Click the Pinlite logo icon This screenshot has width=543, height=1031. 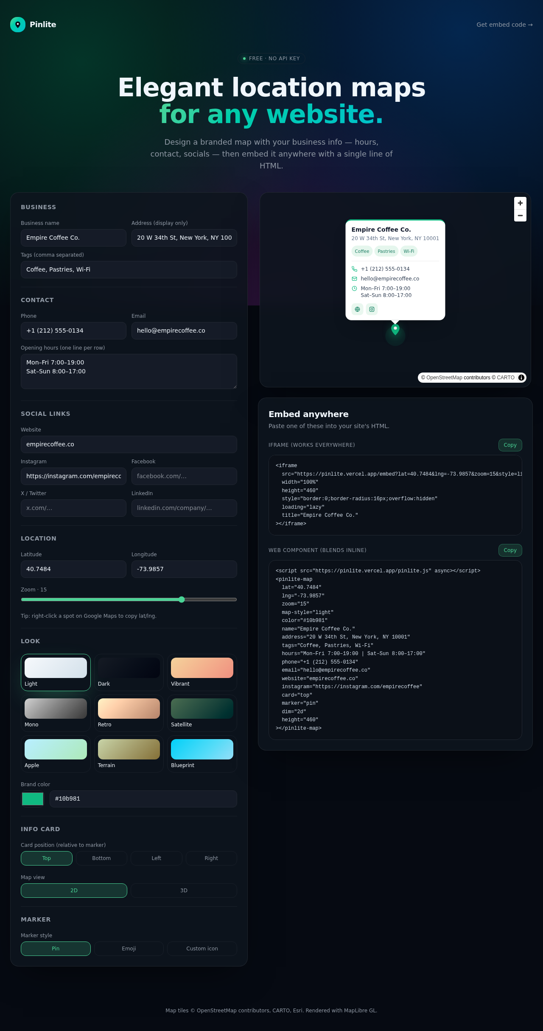point(18,25)
